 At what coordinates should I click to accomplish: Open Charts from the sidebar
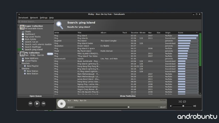[x=28, y=32]
